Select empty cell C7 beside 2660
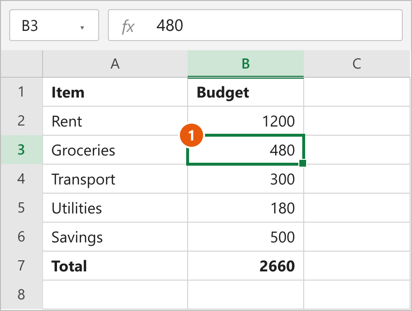Screen dimensions: 412x311 pyautogui.click(x=357, y=266)
